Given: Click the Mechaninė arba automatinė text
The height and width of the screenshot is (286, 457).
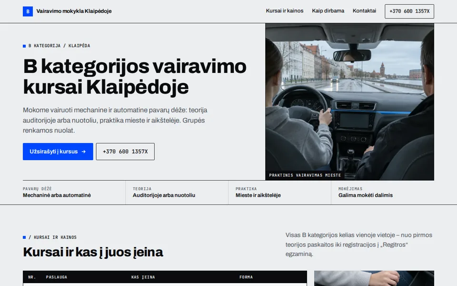Looking at the screenshot, I should (x=57, y=195).
